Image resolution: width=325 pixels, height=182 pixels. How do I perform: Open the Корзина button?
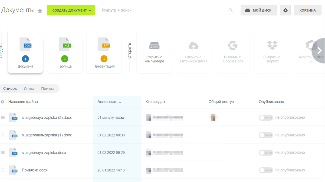click(x=307, y=10)
